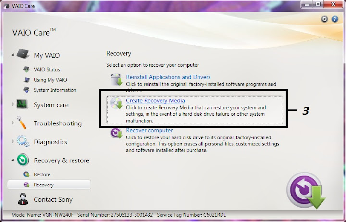The image size is (346, 222).
Task: Click the Service Tag Number C6021RDL text
Action: tap(191, 215)
